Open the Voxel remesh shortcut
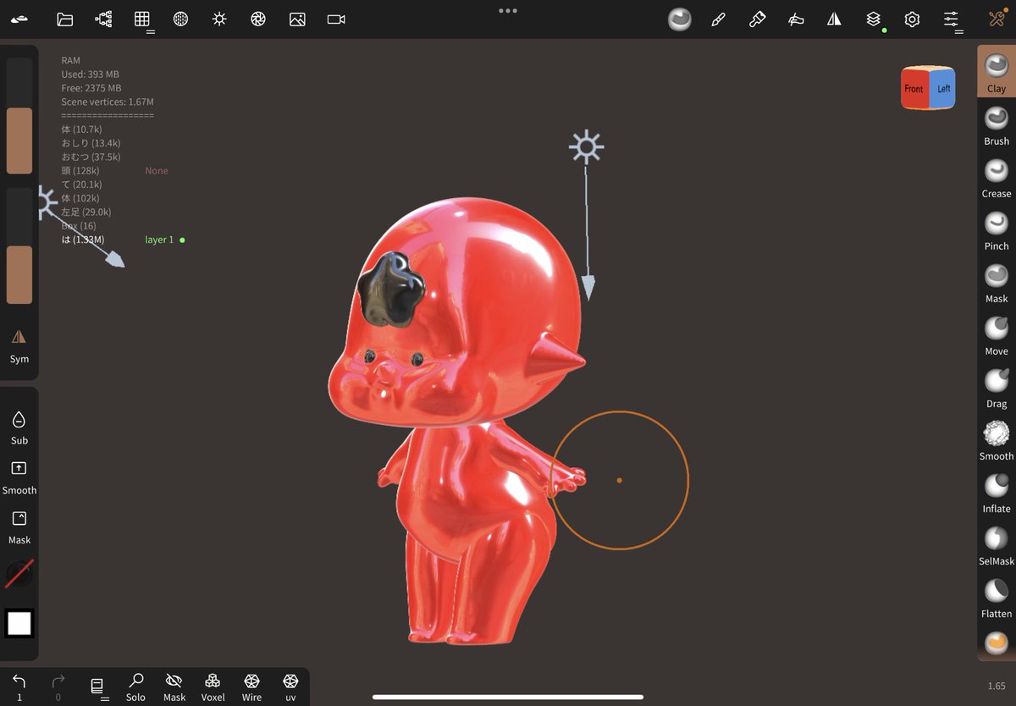Image resolution: width=1016 pixels, height=706 pixels. pos(213,687)
